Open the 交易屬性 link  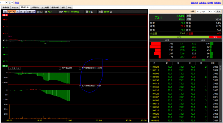click(x=203, y=3)
